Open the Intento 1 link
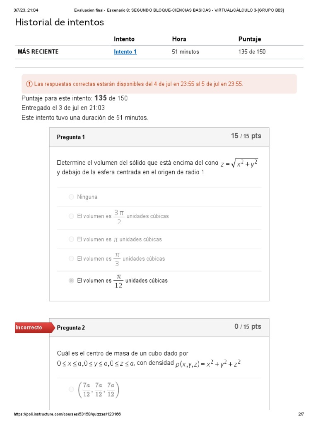 (x=125, y=52)
